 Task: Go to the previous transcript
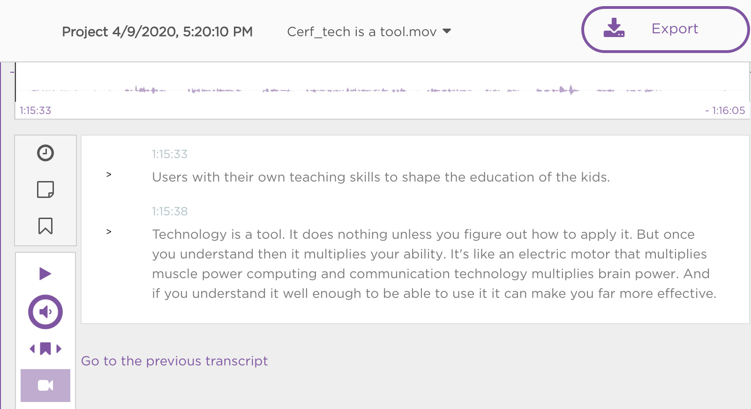click(174, 361)
